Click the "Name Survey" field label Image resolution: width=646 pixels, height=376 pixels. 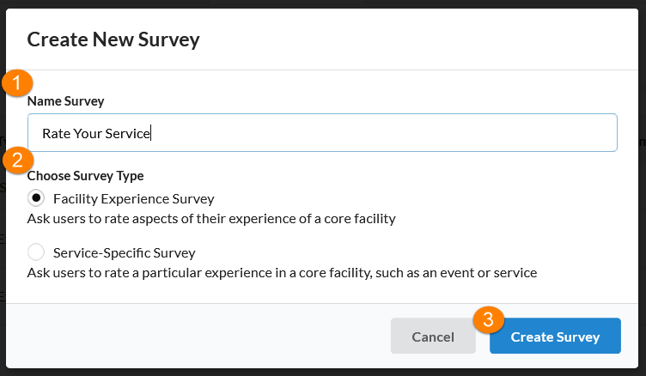pos(65,101)
